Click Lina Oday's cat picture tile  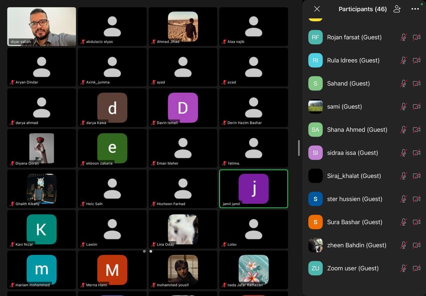point(183,229)
